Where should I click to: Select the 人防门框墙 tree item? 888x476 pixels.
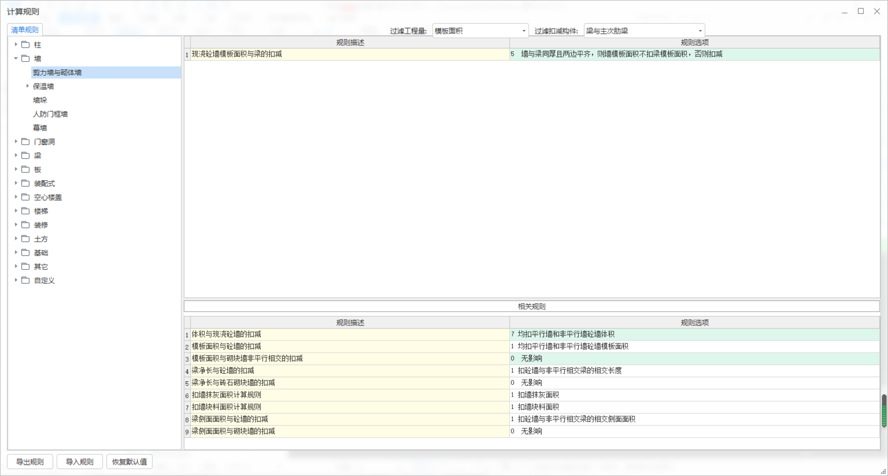50,114
